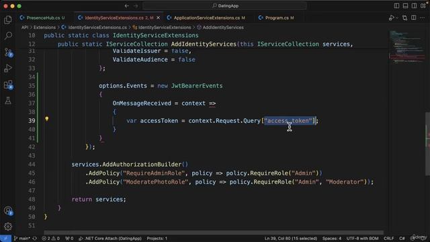Click Projects: 1 in status bar
This screenshot has height=242, width=430.
[157, 239]
